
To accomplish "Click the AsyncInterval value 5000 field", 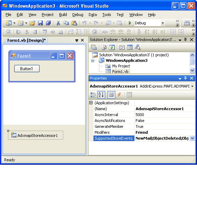I will (x=165, y=115).
